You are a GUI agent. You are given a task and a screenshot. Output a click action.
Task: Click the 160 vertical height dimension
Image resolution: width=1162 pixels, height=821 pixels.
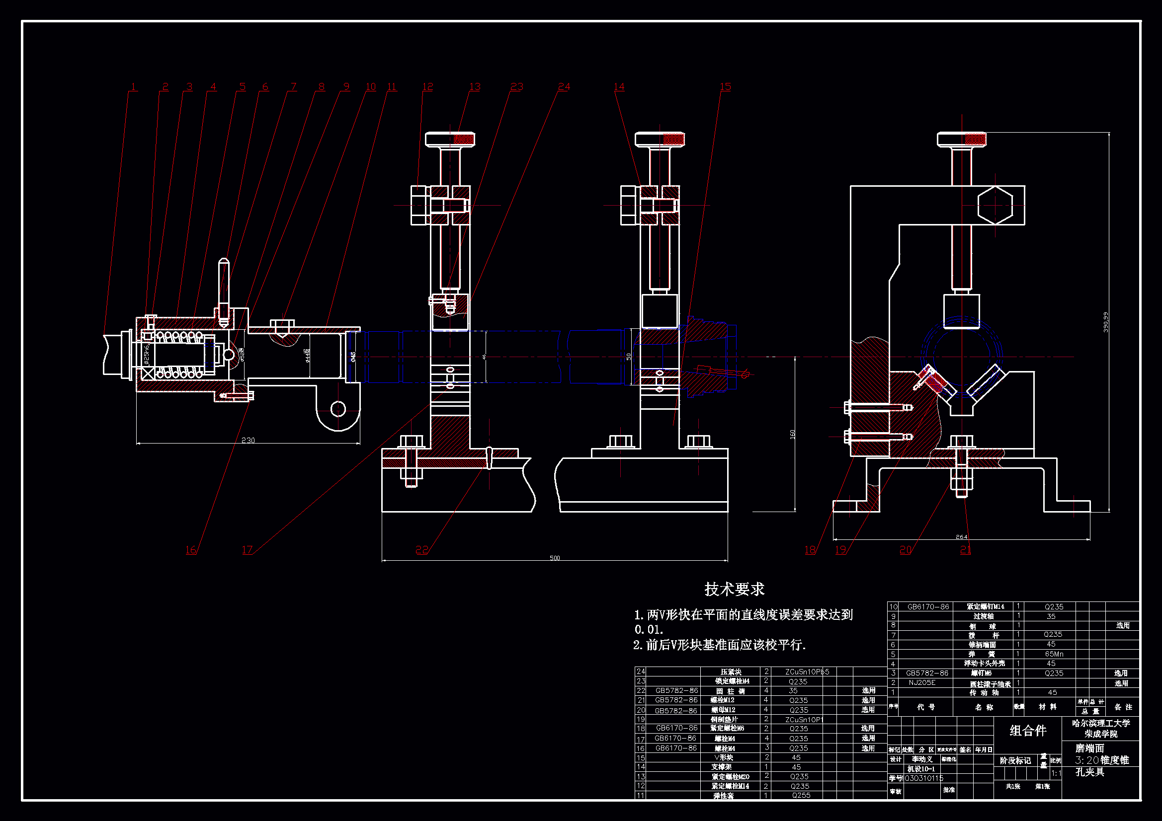click(792, 434)
